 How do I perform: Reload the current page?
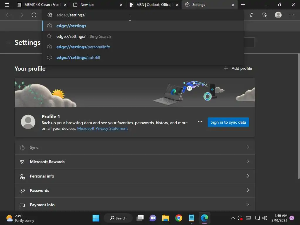34,15
